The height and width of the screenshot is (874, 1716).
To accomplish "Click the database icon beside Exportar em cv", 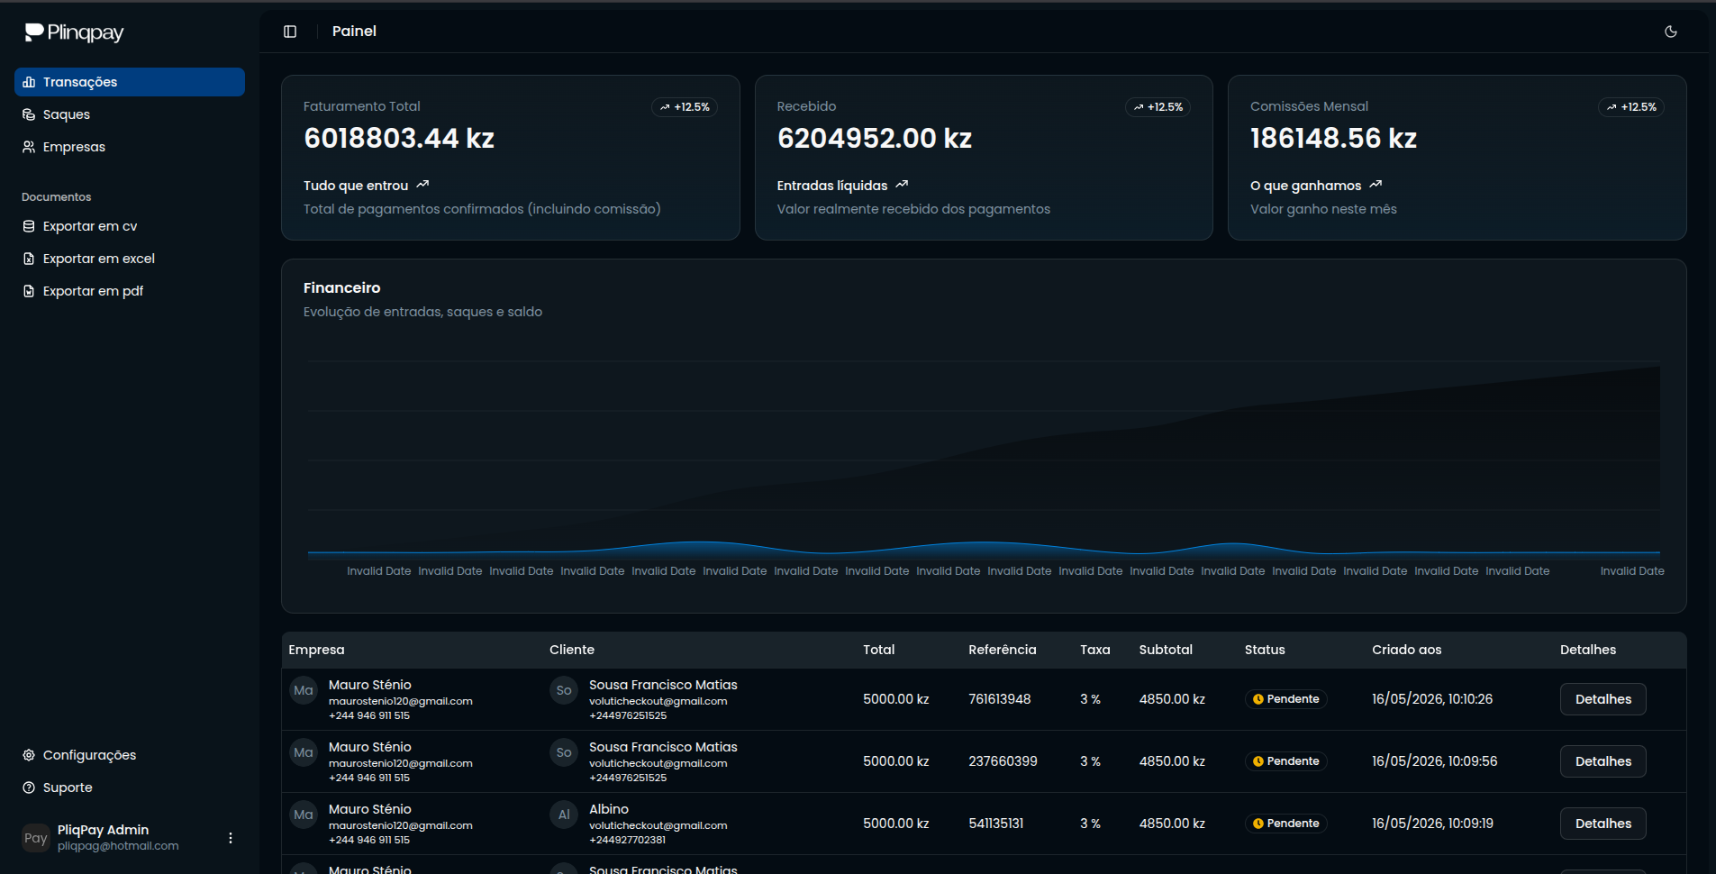I will point(29,226).
